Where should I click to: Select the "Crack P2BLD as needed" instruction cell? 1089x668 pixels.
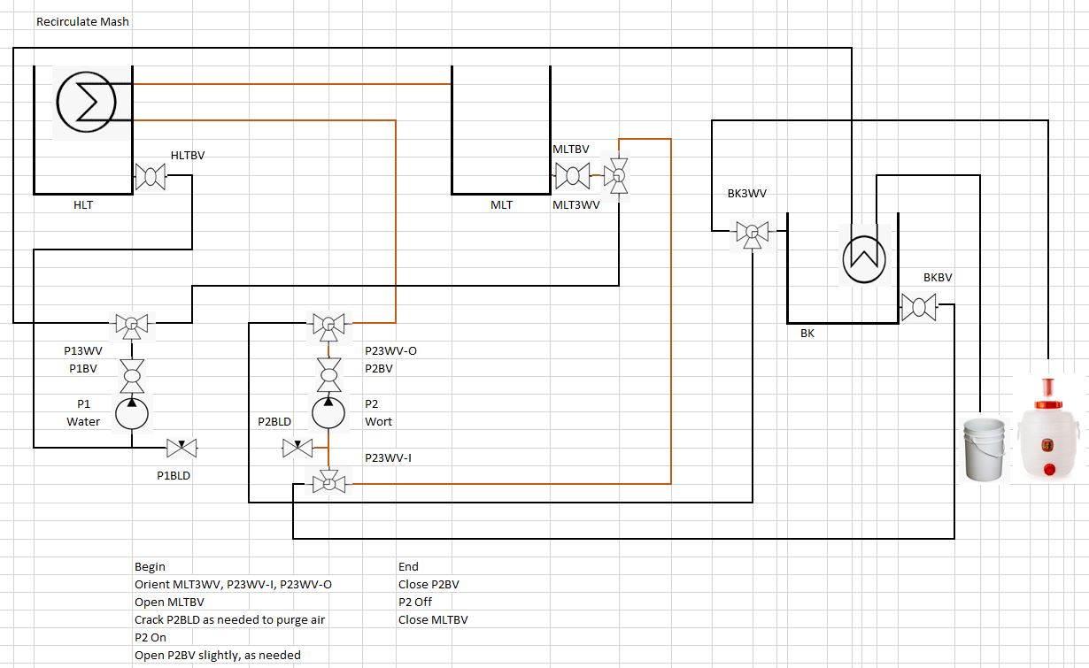click(x=229, y=619)
